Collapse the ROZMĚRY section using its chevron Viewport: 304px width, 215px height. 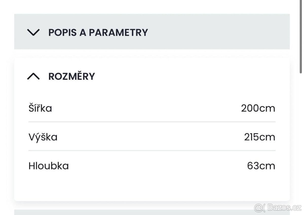point(33,76)
